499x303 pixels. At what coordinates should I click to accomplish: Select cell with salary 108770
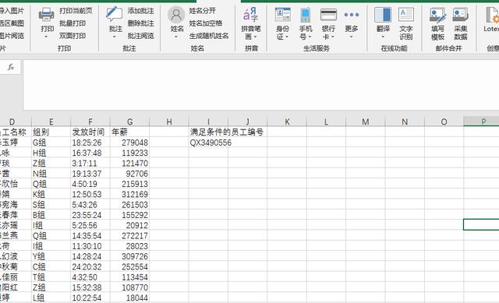[x=129, y=287]
